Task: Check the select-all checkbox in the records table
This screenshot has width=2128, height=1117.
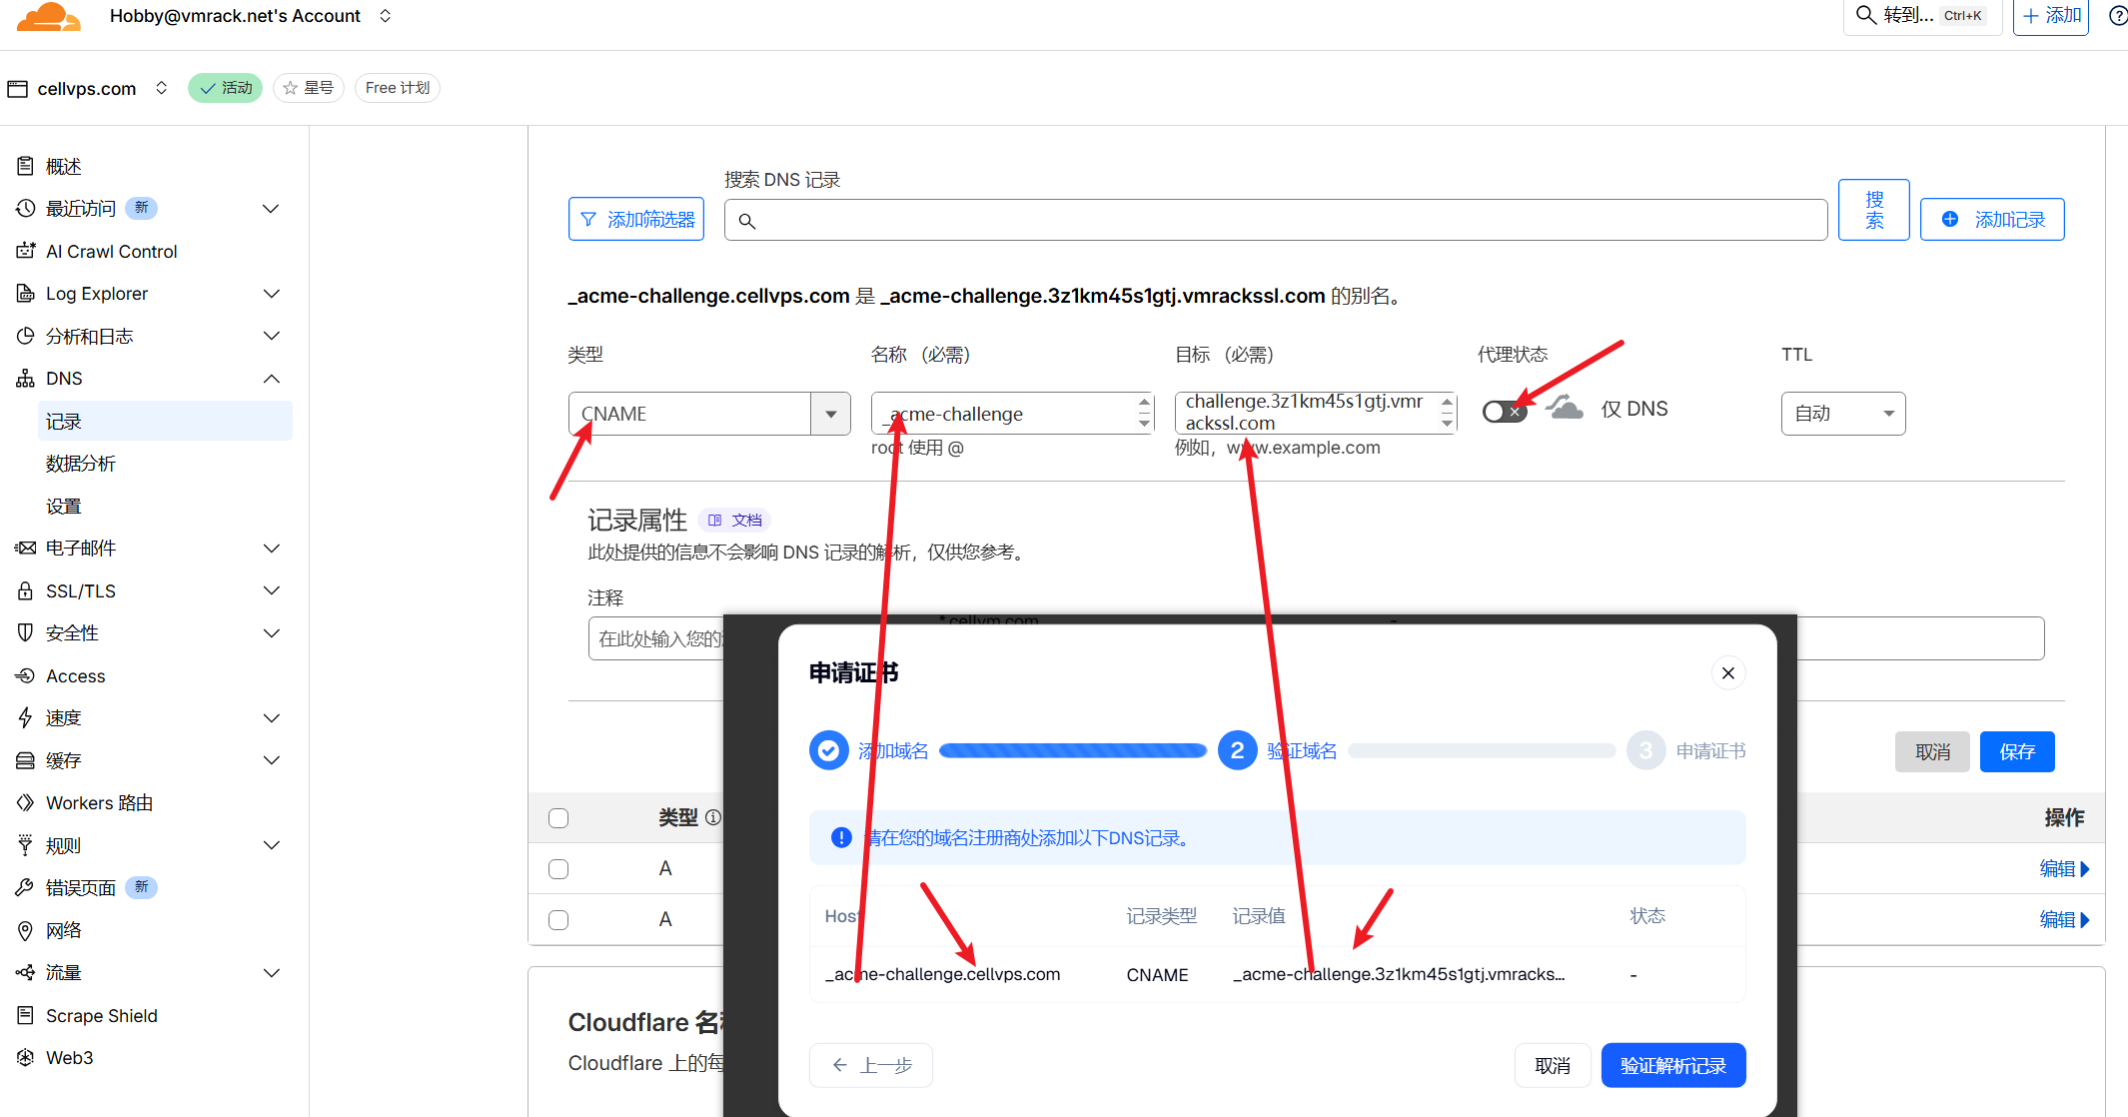Action: pyautogui.click(x=557, y=817)
